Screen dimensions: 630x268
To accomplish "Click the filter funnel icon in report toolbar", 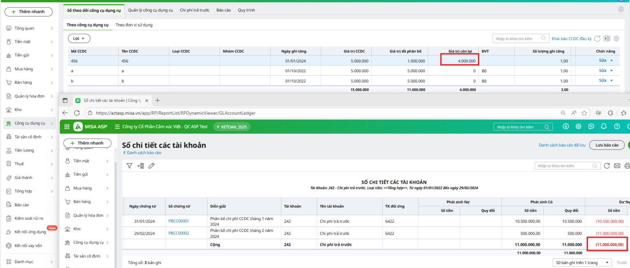I will point(129,166).
